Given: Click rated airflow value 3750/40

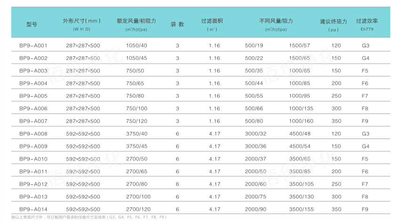Looking at the screenshot, I should point(137,134).
